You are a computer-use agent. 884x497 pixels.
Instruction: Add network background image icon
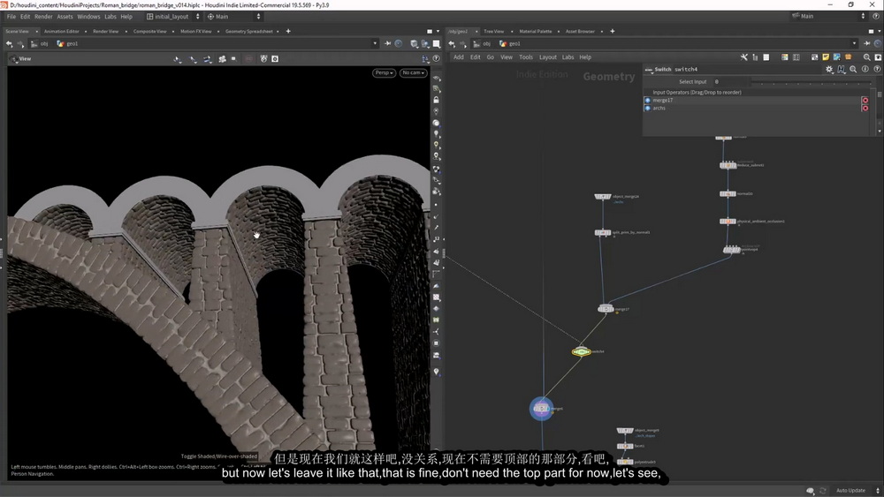836,56
